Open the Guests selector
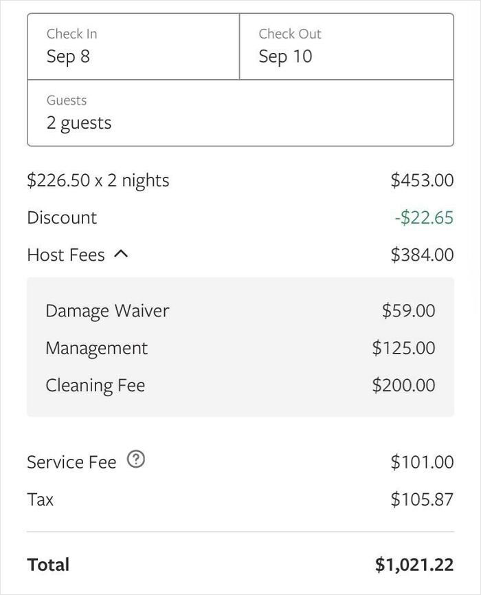The image size is (481, 595). pos(240,113)
